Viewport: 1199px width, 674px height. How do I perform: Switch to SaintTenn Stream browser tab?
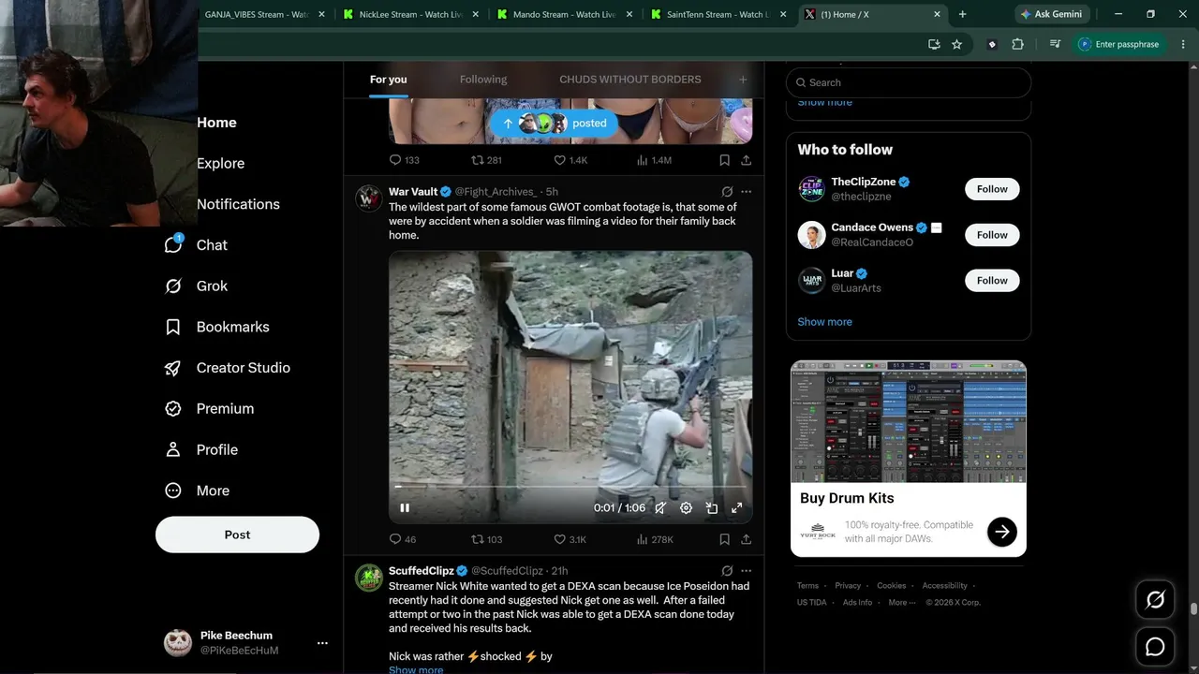[718, 14]
